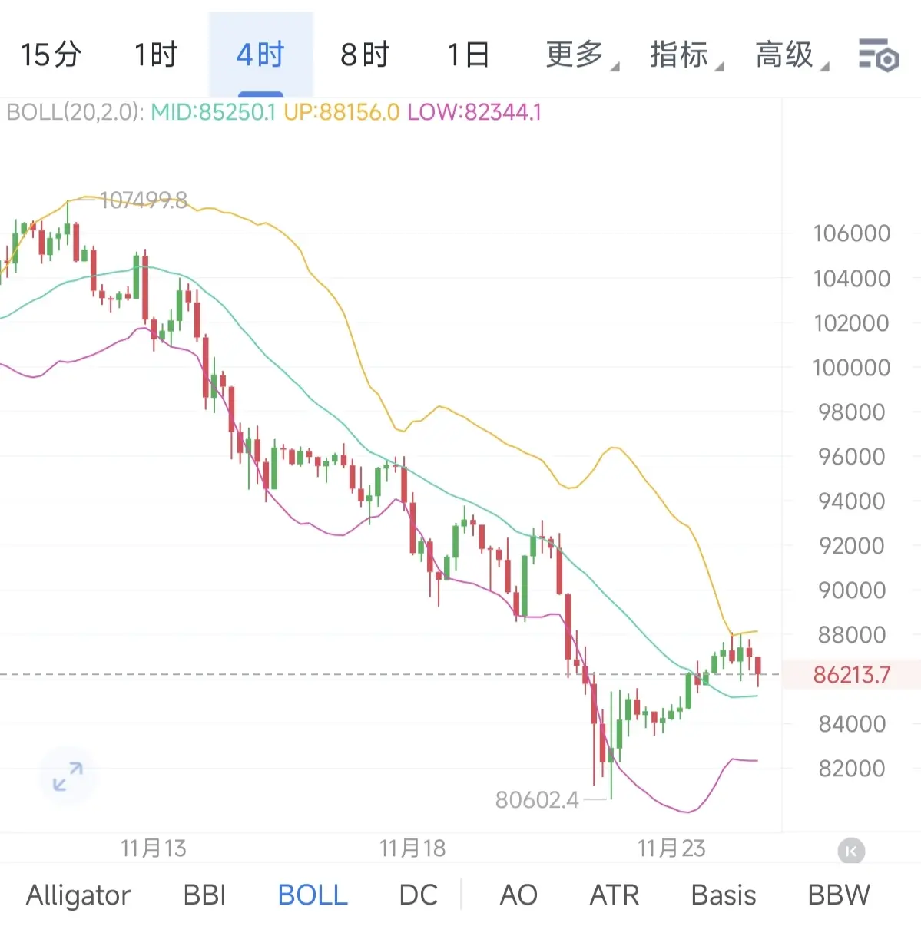Enable the BBW sub-indicator
This screenshot has width=921, height=936.
click(x=839, y=895)
